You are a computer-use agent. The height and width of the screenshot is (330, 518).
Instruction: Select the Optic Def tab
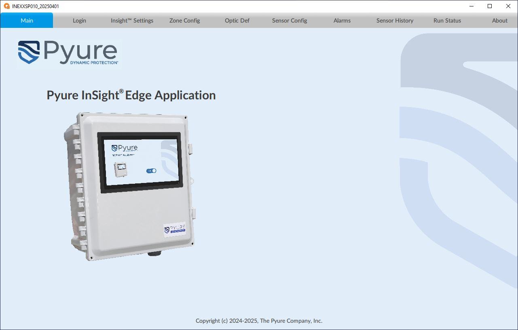(237, 20)
